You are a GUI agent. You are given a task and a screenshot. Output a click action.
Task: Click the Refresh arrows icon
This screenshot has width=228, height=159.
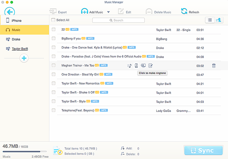(184, 11)
